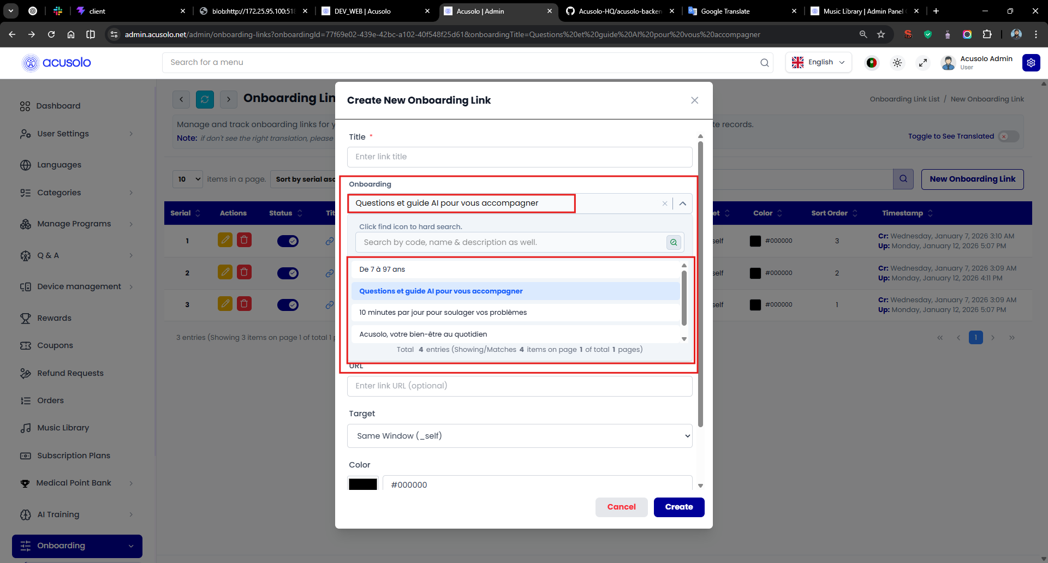Clear the selected Onboarding value
Image resolution: width=1048 pixels, height=563 pixels.
(665, 203)
